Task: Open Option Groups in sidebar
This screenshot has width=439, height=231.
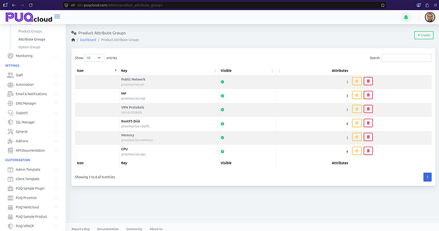Action: [29, 47]
